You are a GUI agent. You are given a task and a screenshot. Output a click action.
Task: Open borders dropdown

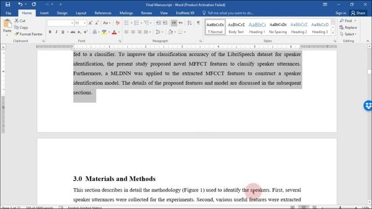pos(185,32)
